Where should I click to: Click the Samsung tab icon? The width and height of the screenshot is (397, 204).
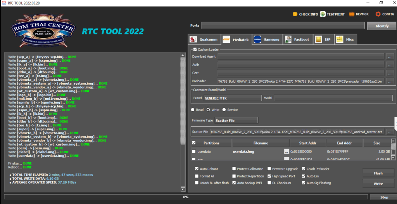click(257, 39)
